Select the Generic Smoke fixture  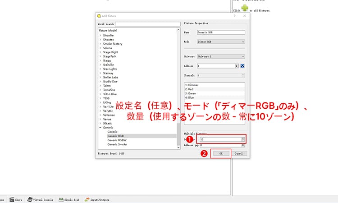(117, 144)
